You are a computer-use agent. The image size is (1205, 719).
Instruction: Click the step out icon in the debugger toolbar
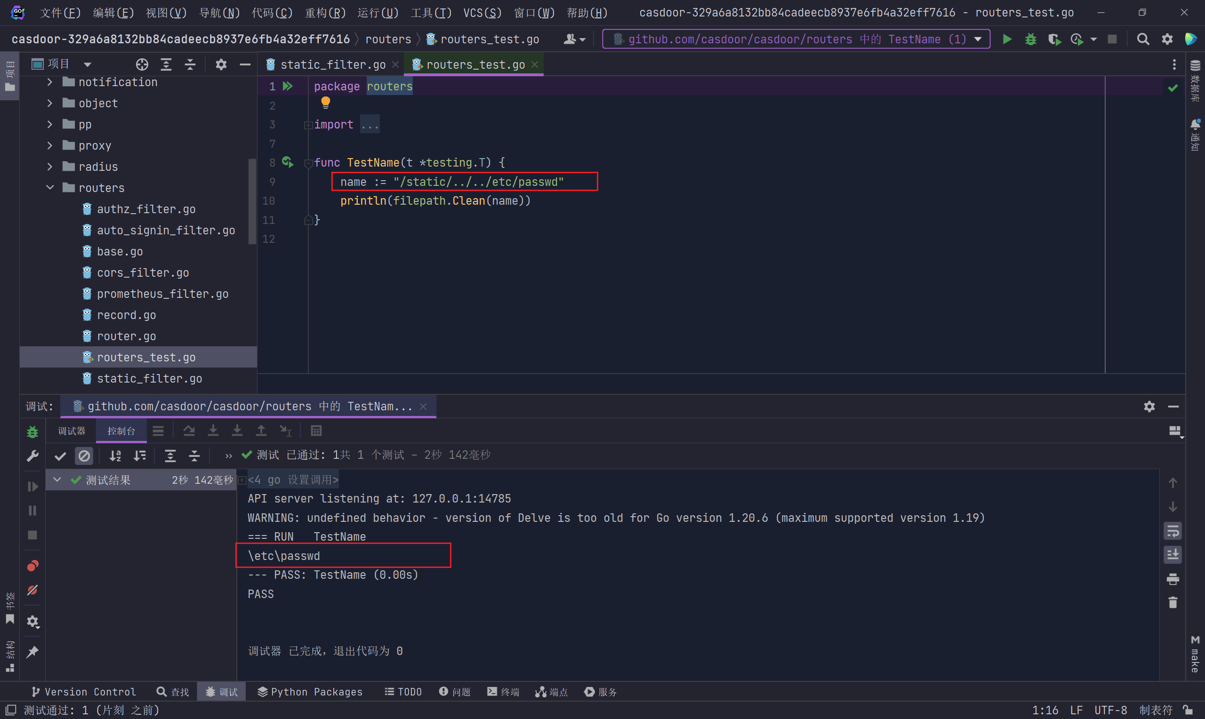(261, 431)
